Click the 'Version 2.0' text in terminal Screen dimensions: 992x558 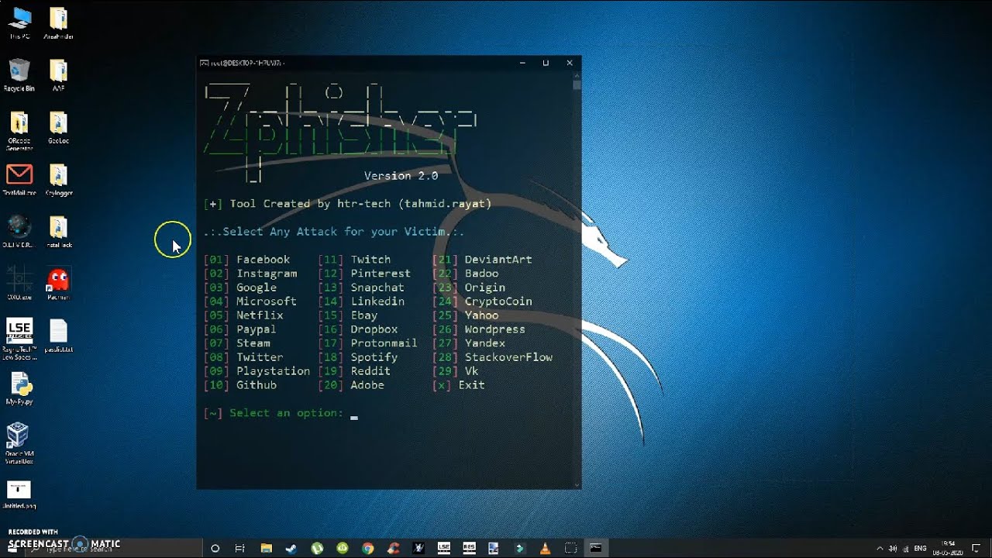401,176
